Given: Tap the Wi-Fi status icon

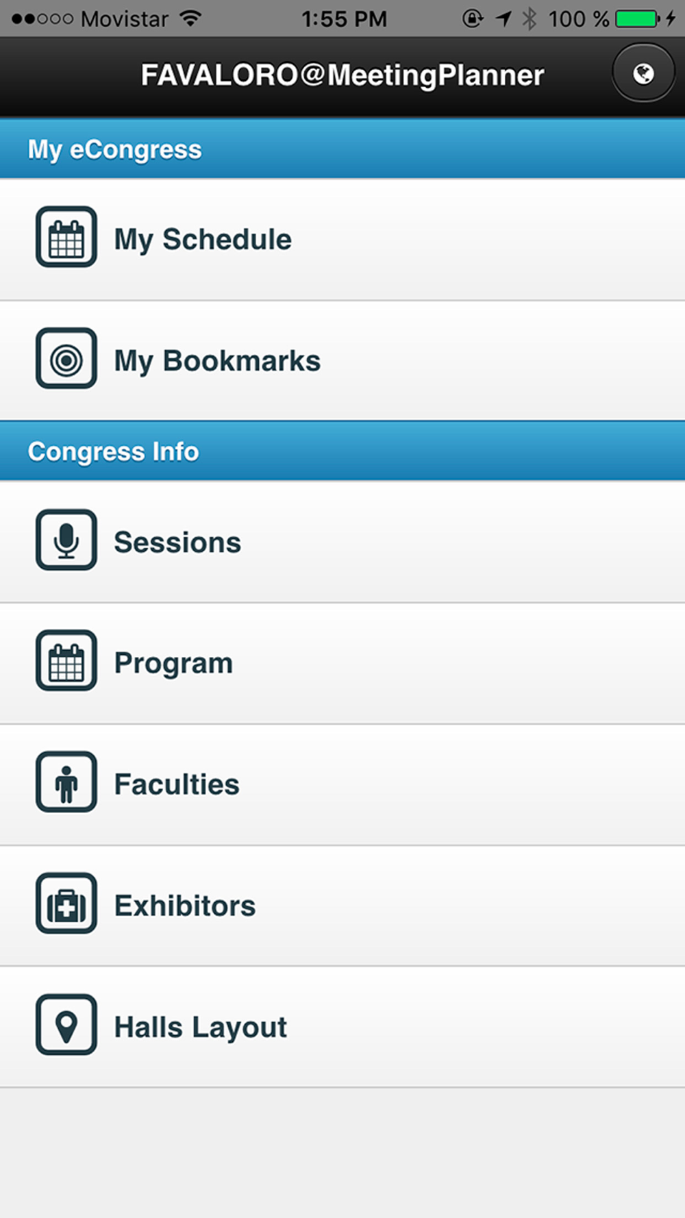Looking at the screenshot, I should coord(190,18).
